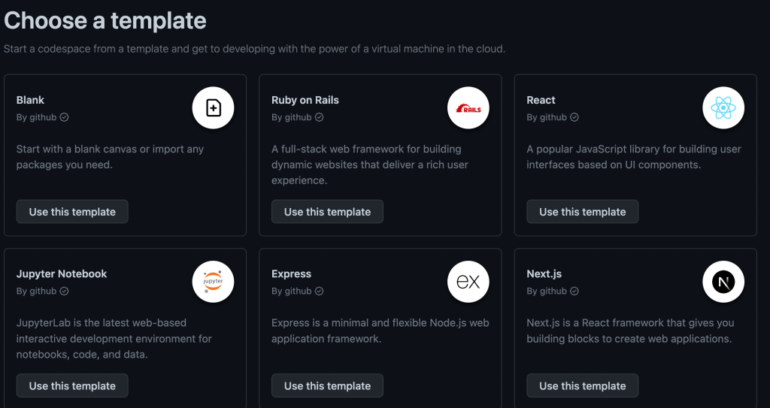Open the Jupyter Notebook template title
Viewport: 770px width, 408px height.
click(62, 274)
